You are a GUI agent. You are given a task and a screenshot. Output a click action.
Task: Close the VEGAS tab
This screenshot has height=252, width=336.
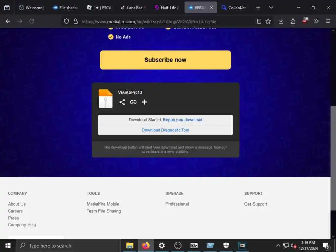click(x=212, y=8)
